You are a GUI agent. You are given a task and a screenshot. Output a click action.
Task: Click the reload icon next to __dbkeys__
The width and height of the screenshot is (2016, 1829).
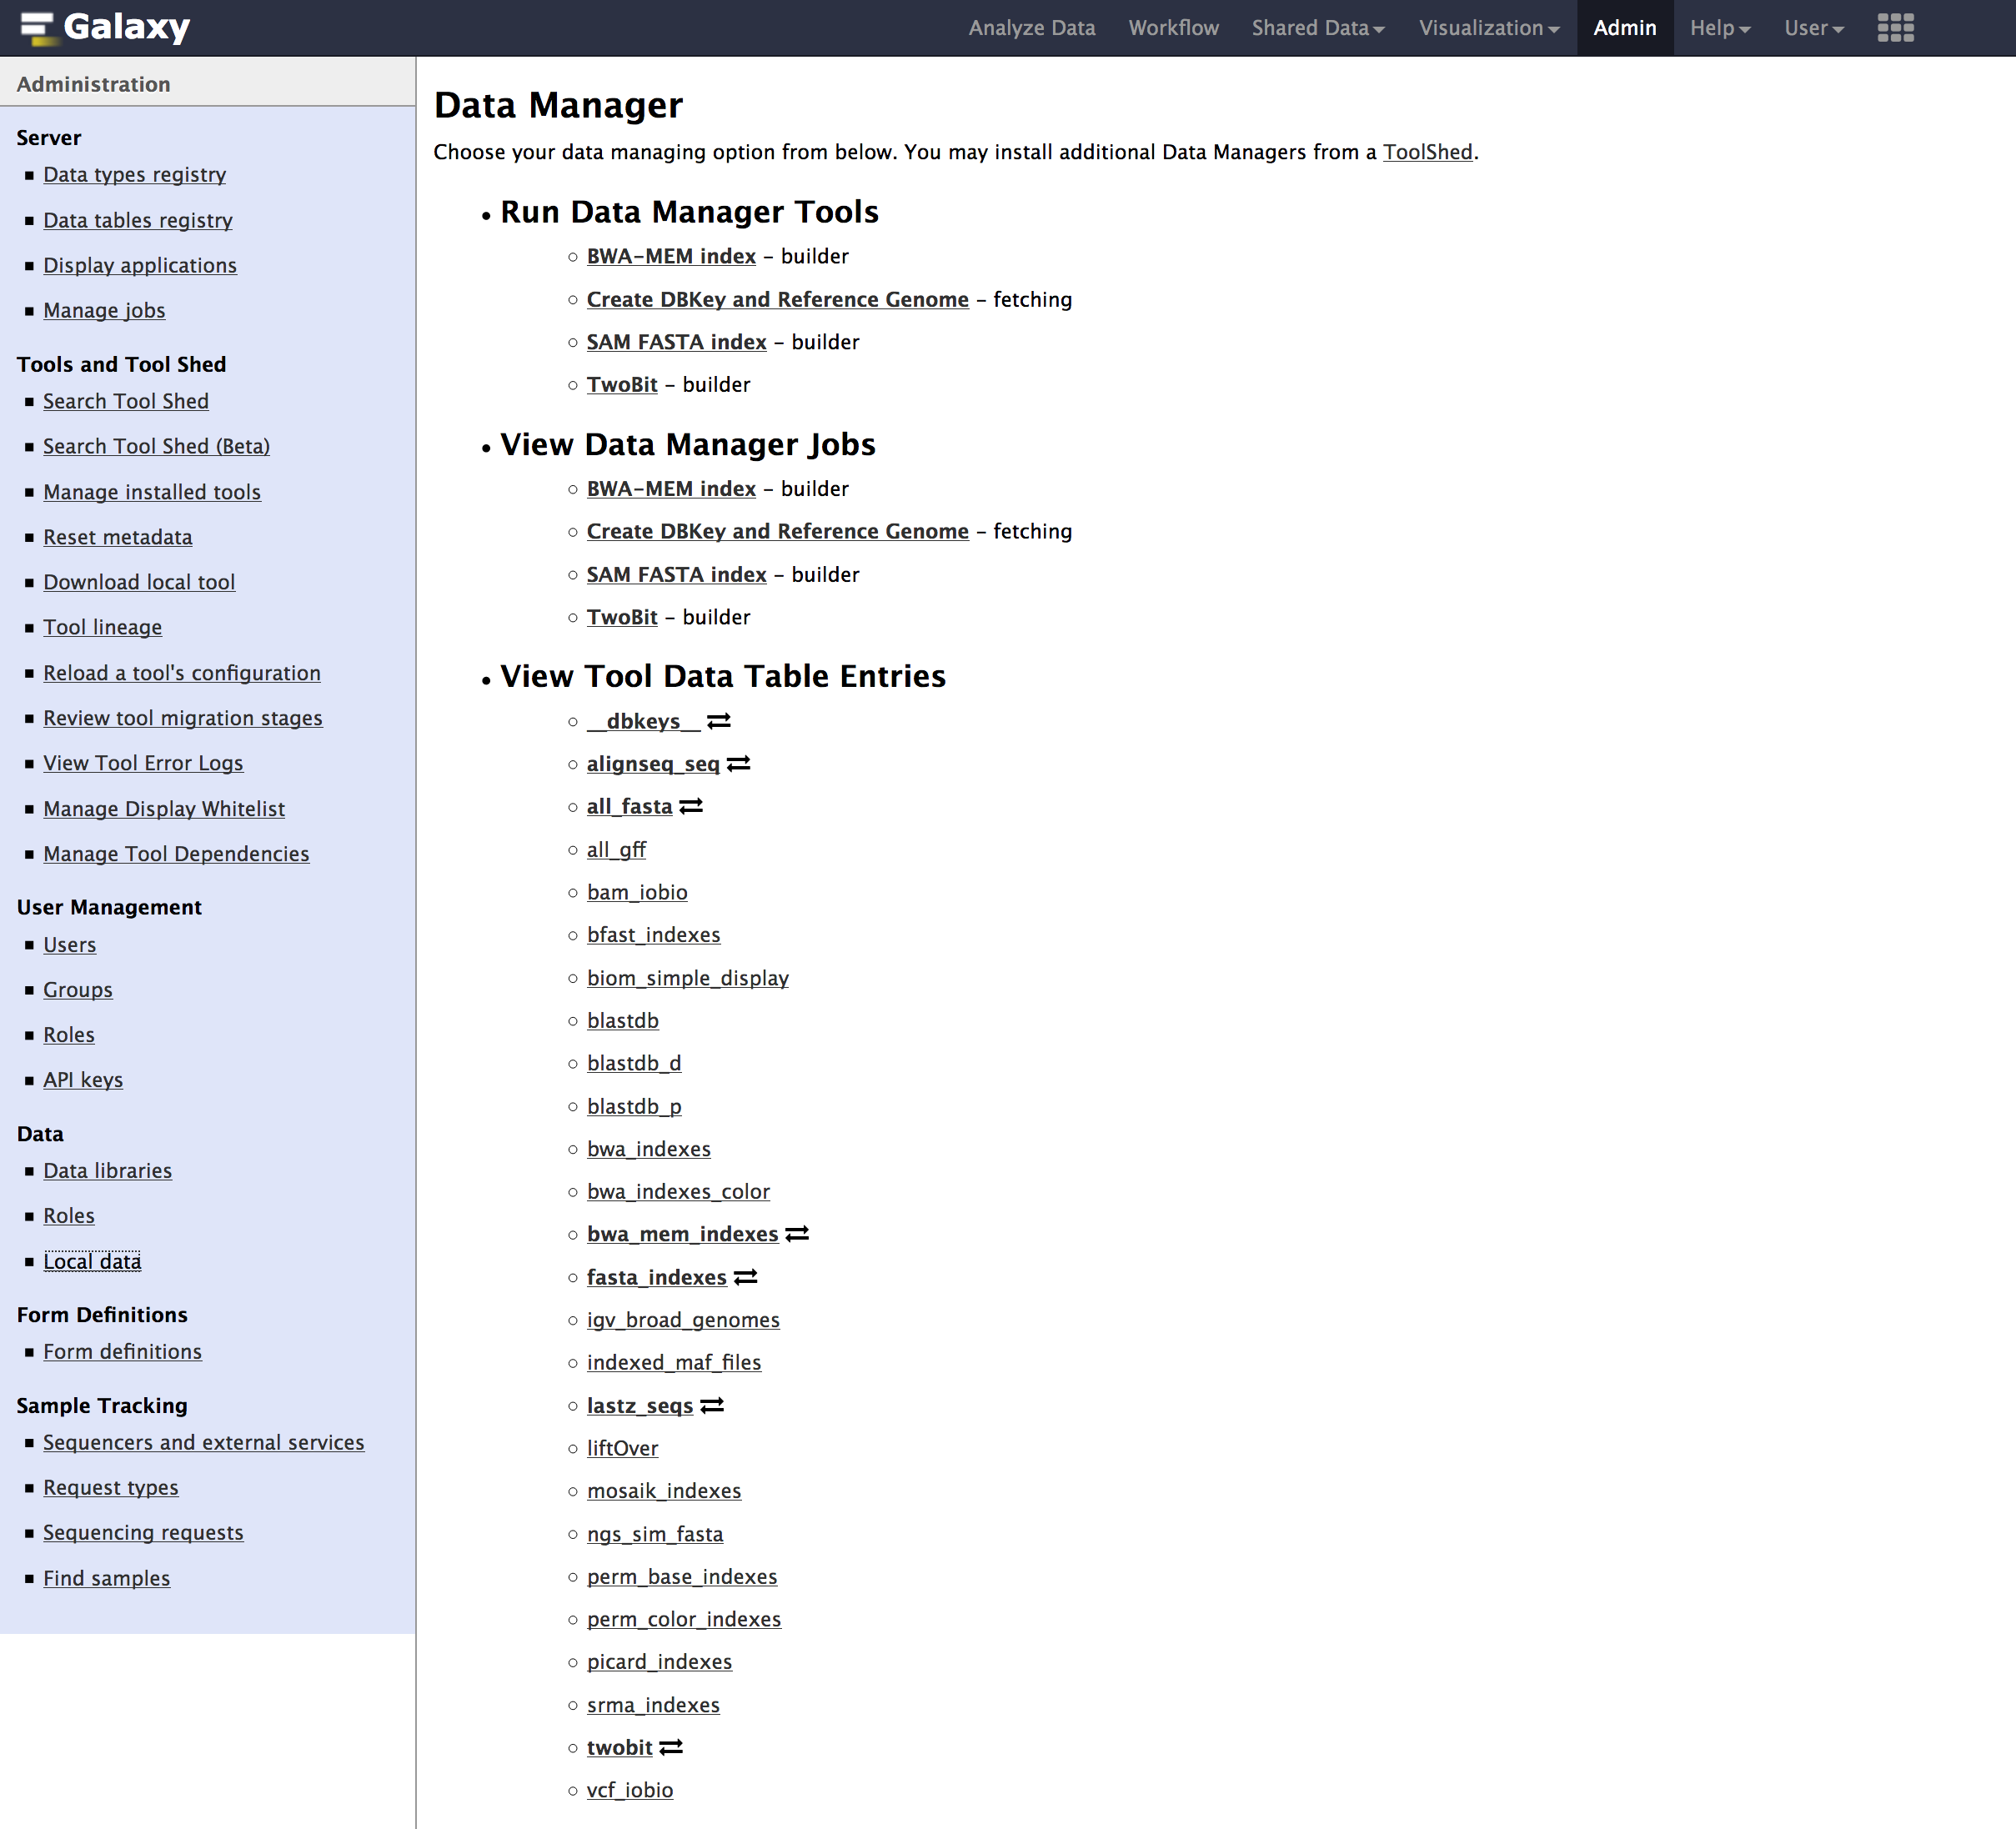coord(718,721)
